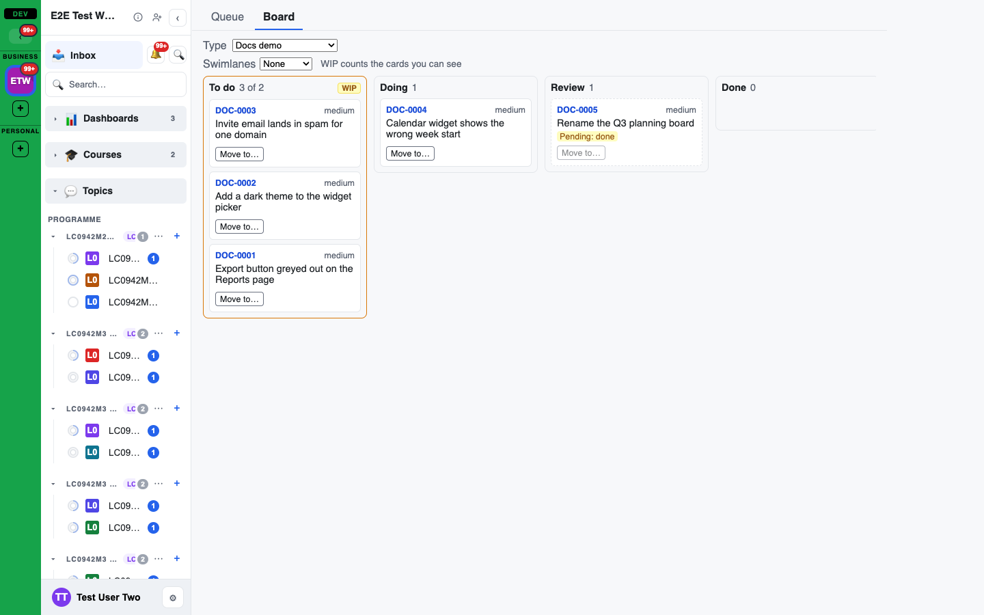Toggle the circle beside the orange L0 item
This screenshot has height=615, width=984.
click(73, 280)
